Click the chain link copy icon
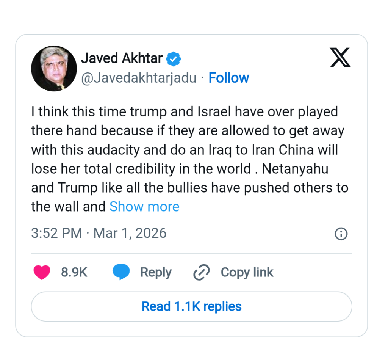The image size is (388, 350). point(201,272)
